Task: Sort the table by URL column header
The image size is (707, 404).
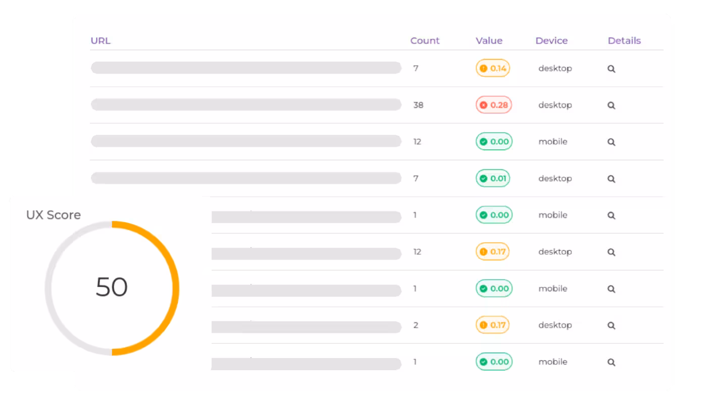Action: [100, 41]
